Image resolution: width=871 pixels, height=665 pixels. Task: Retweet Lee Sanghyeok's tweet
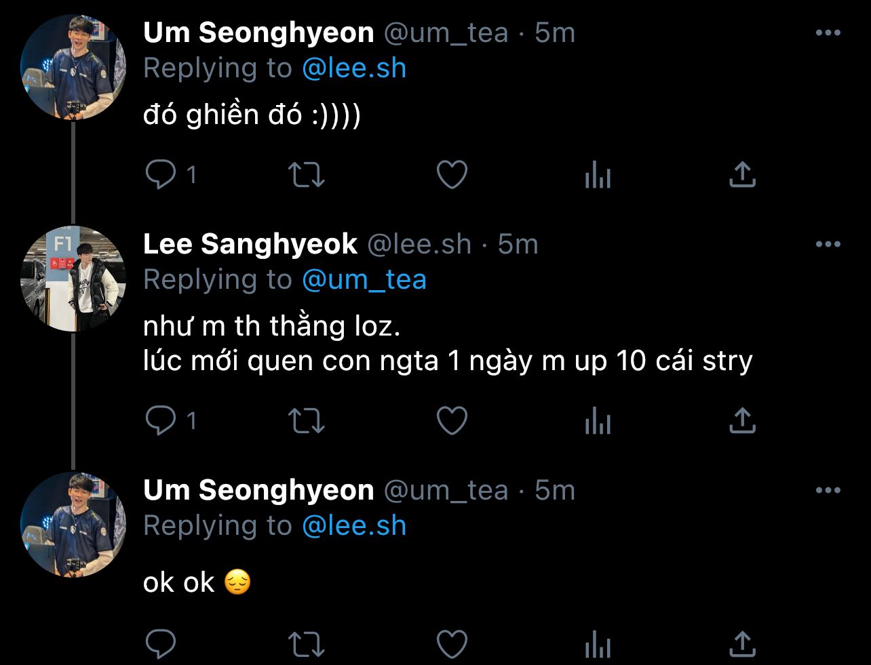coord(307,421)
